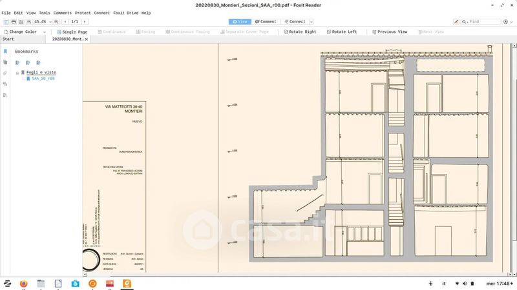
Task: Switch to View mode
Action: (239, 22)
